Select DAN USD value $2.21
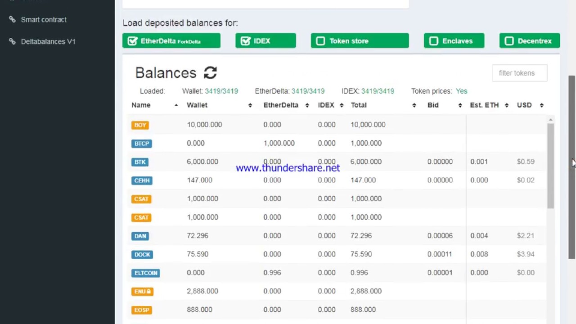Image resolution: width=576 pixels, height=324 pixels. pyautogui.click(x=526, y=235)
